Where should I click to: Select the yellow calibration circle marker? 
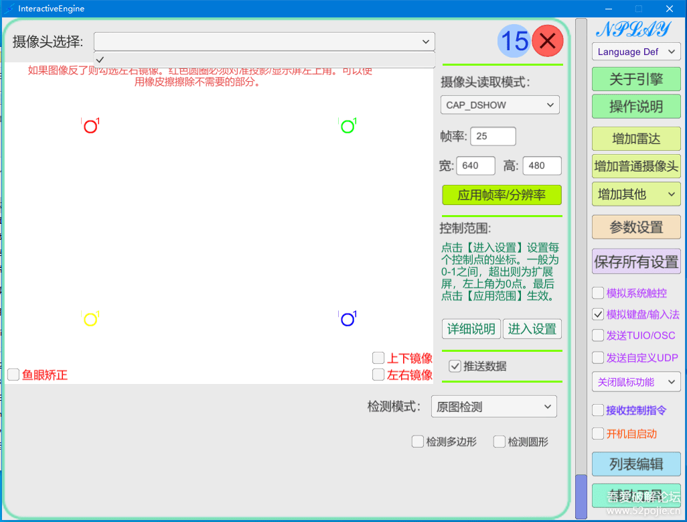[x=90, y=320]
